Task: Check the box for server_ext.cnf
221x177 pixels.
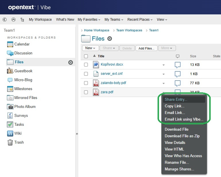Action: [86, 74]
